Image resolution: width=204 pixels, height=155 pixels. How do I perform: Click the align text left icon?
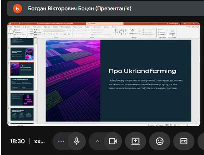click(74, 34)
